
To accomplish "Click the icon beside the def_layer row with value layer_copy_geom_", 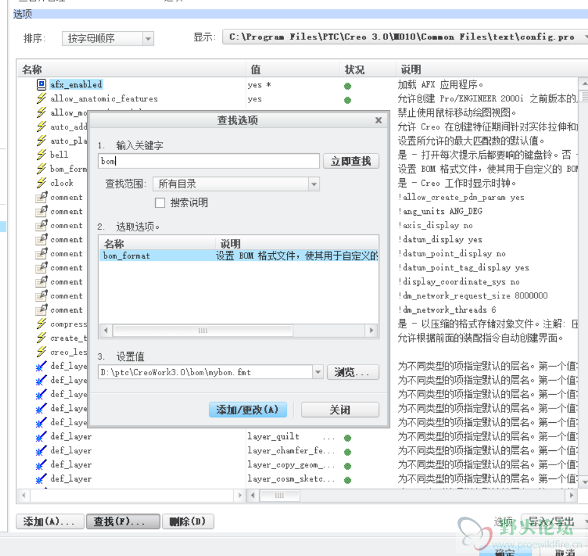I will (x=41, y=465).
